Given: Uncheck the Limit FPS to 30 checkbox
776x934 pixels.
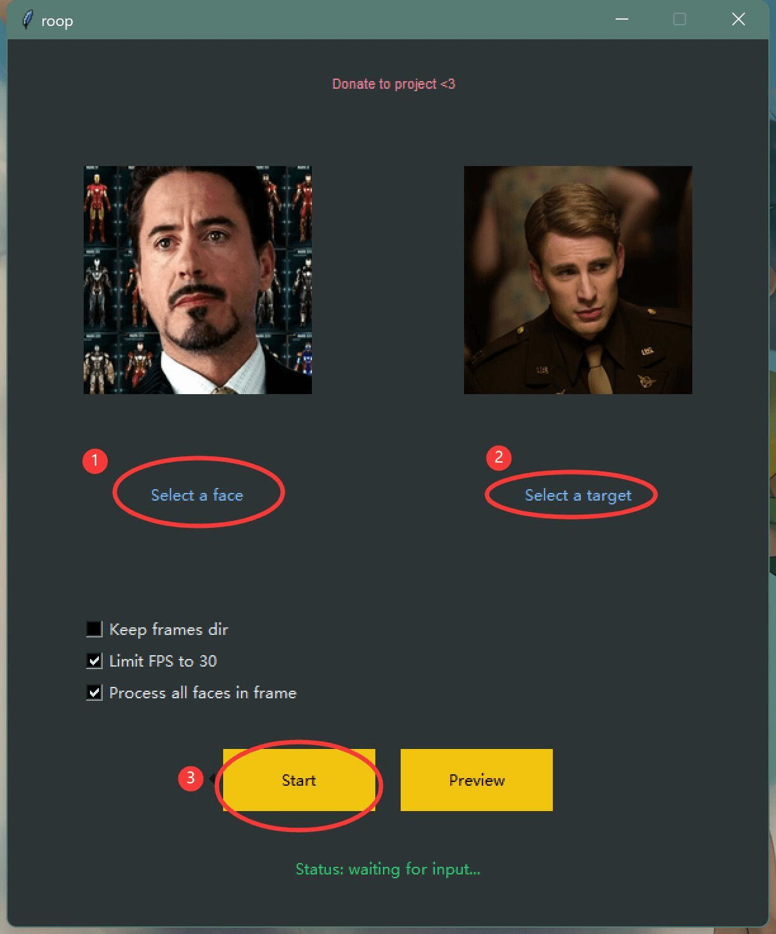Looking at the screenshot, I should (x=94, y=661).
